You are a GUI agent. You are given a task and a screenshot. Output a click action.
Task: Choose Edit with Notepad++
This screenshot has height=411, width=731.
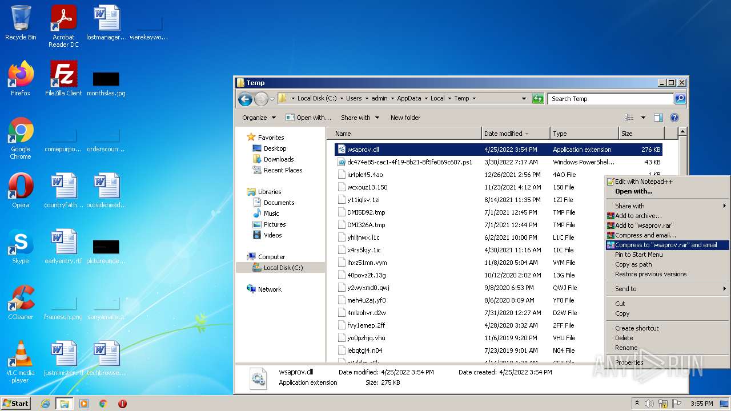coord(668,182)
